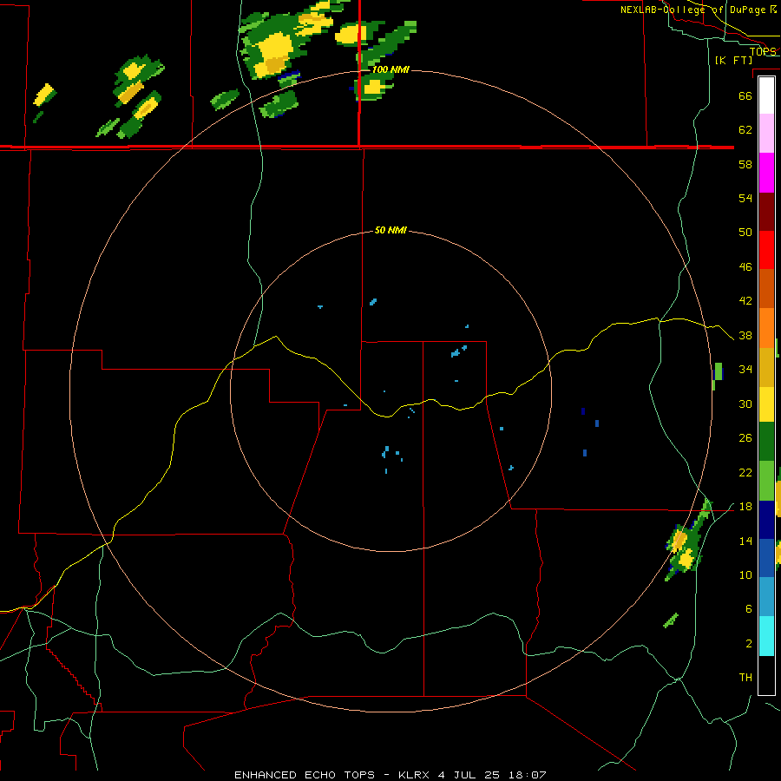781x781 pixels.
Task: Click the '58' scale value
Action: pos(745,164)
